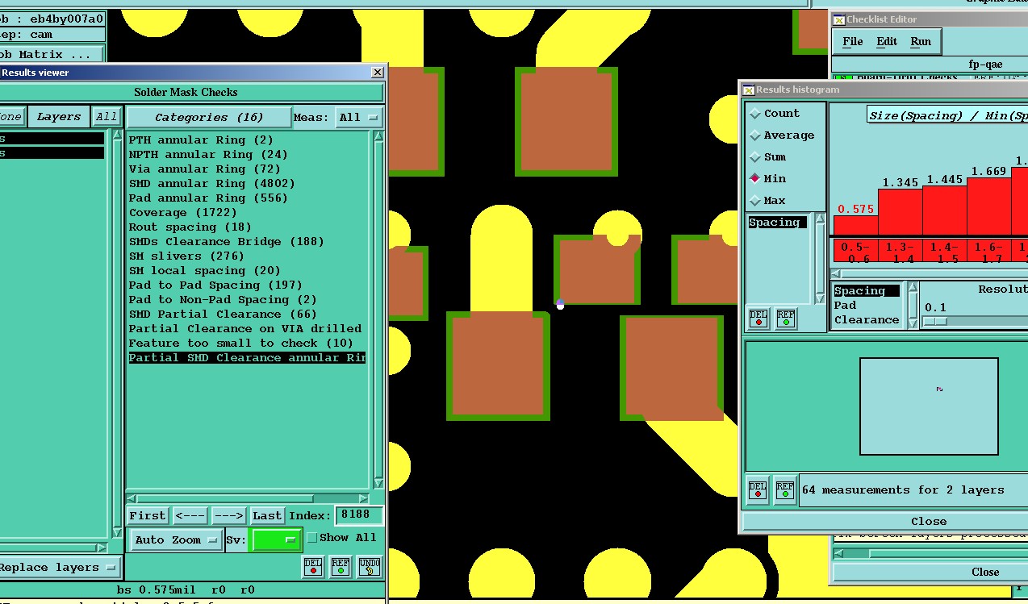
Task: Click the Resolution slider handle
Action: click(x=934, y=322)
